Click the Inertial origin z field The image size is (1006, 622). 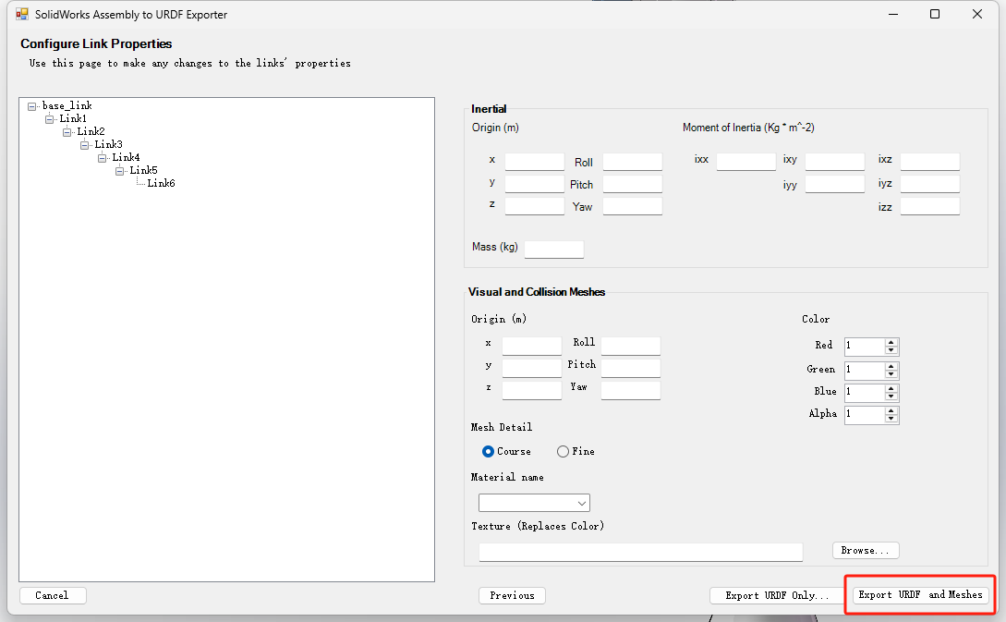(535, 206)
